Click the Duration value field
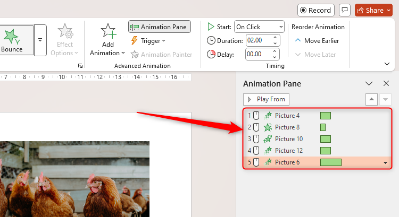399x217 pixels. point(259,40)
